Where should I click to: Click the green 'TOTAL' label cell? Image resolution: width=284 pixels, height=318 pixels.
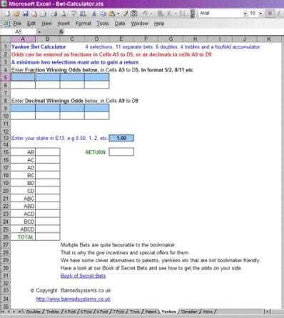[x=23, y=237]
